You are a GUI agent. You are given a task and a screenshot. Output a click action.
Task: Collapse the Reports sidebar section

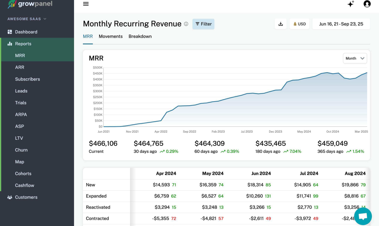tap(23, 44)
